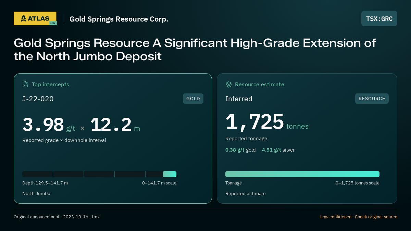Click the 'Low confidence · Check original source' notice
Viewport: 411px width, 231px height.
pyautogui.click(x=359, y=217)
